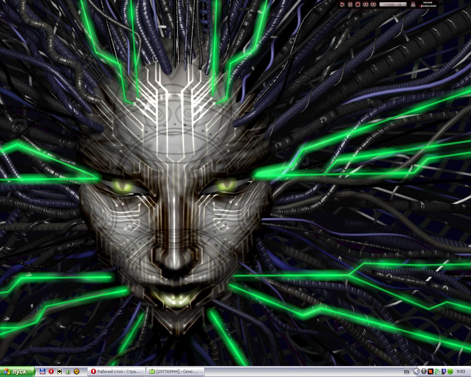Open the EN language switcher
Screen dimensions: 471x377
(x=407, y=372)
